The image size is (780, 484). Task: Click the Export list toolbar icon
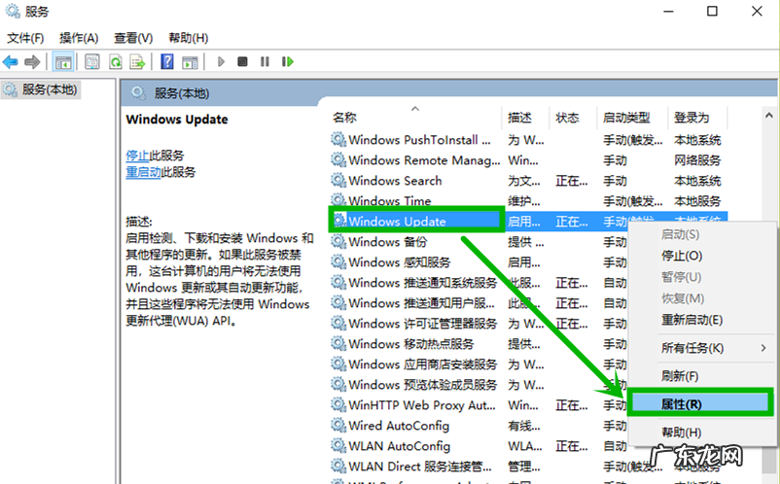tap(137, 62)
